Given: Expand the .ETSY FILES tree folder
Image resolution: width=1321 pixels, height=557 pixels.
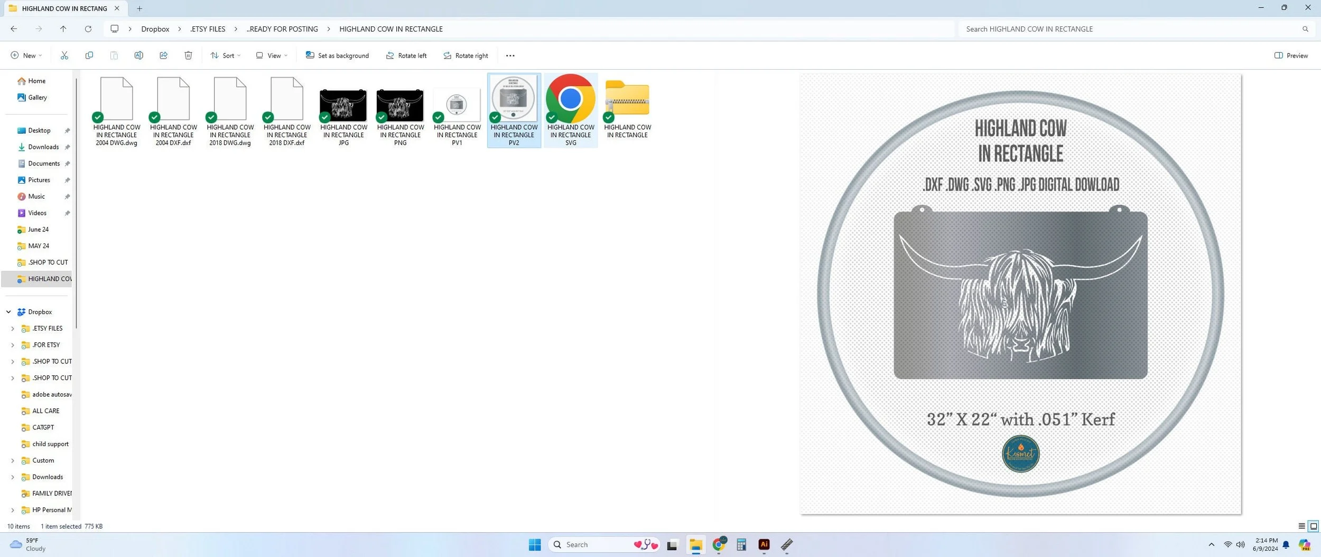Looking at the screenshot, I should [x=13, y=328].
